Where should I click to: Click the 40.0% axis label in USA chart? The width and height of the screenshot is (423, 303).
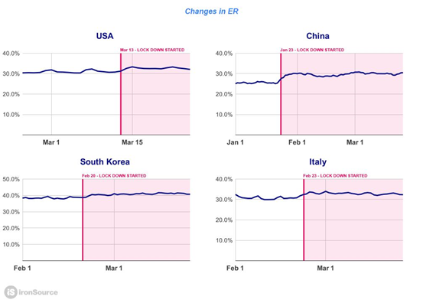click(11, 54)
